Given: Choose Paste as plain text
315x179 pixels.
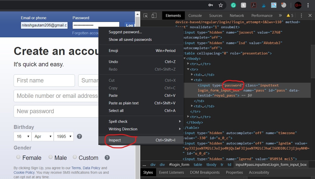Looking at the screenshot, I should pyautogui.click(x=141, y=103).
